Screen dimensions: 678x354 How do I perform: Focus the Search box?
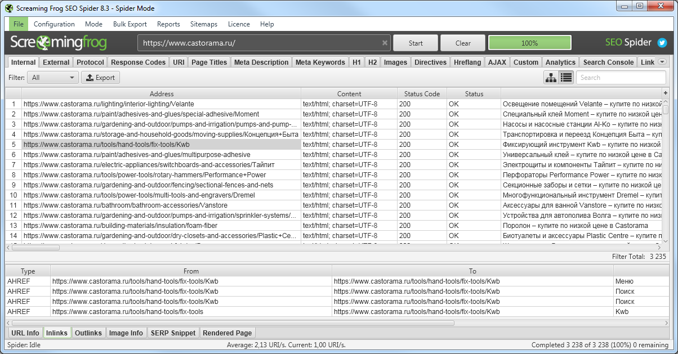tap(621, 78)
